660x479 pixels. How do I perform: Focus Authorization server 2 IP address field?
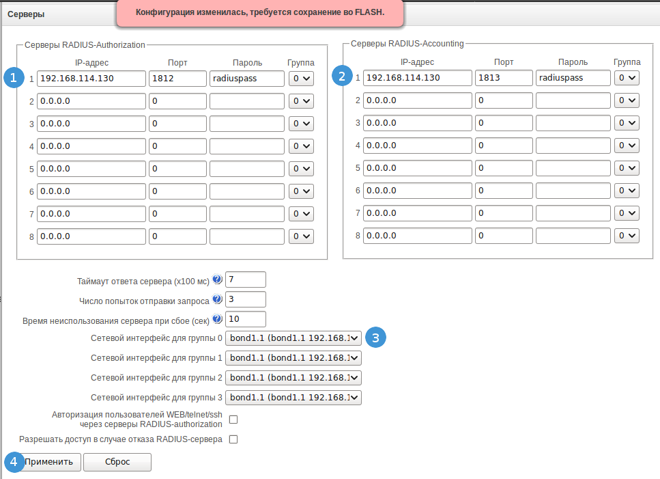(x=91, y=101)
